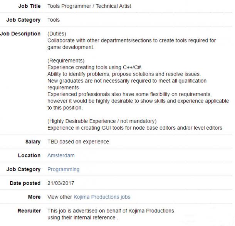
Task: Click the Highly Desirable Experience heading
Action: tap(102, 121)
